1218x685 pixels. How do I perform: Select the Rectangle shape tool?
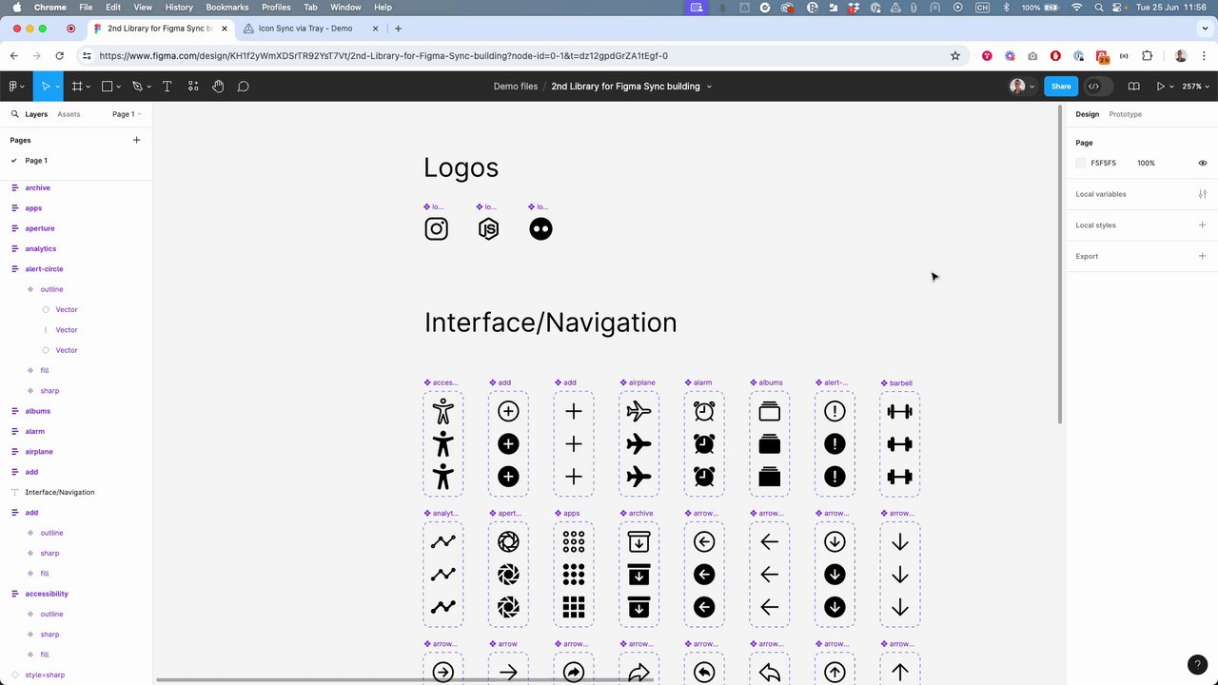(107, 87)
